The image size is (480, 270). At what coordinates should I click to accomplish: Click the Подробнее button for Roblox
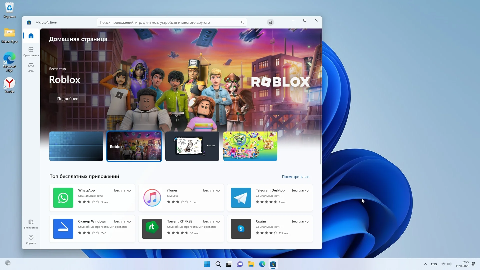(67, 98)
